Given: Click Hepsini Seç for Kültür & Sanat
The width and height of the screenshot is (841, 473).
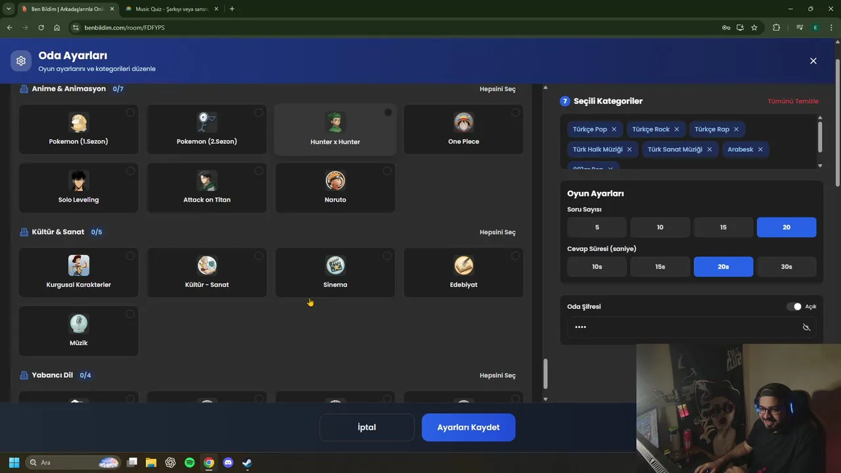Looking at the screenshot, I should coord(497,232).
